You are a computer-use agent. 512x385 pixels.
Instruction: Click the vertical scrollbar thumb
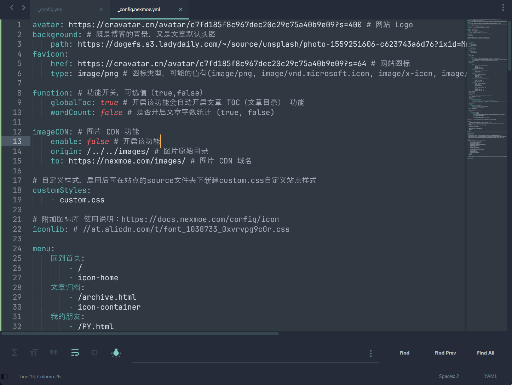click(510, 45)
